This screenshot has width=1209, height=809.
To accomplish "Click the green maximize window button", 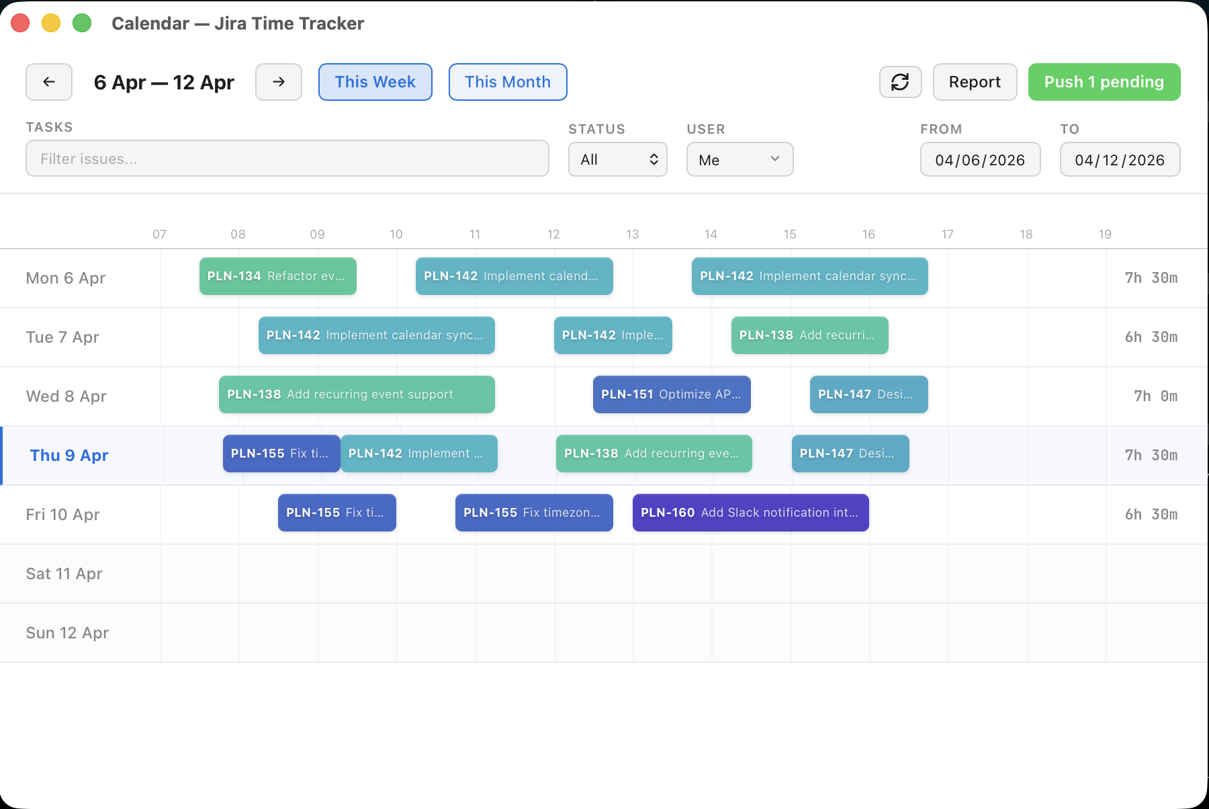I will click(82, 23).
